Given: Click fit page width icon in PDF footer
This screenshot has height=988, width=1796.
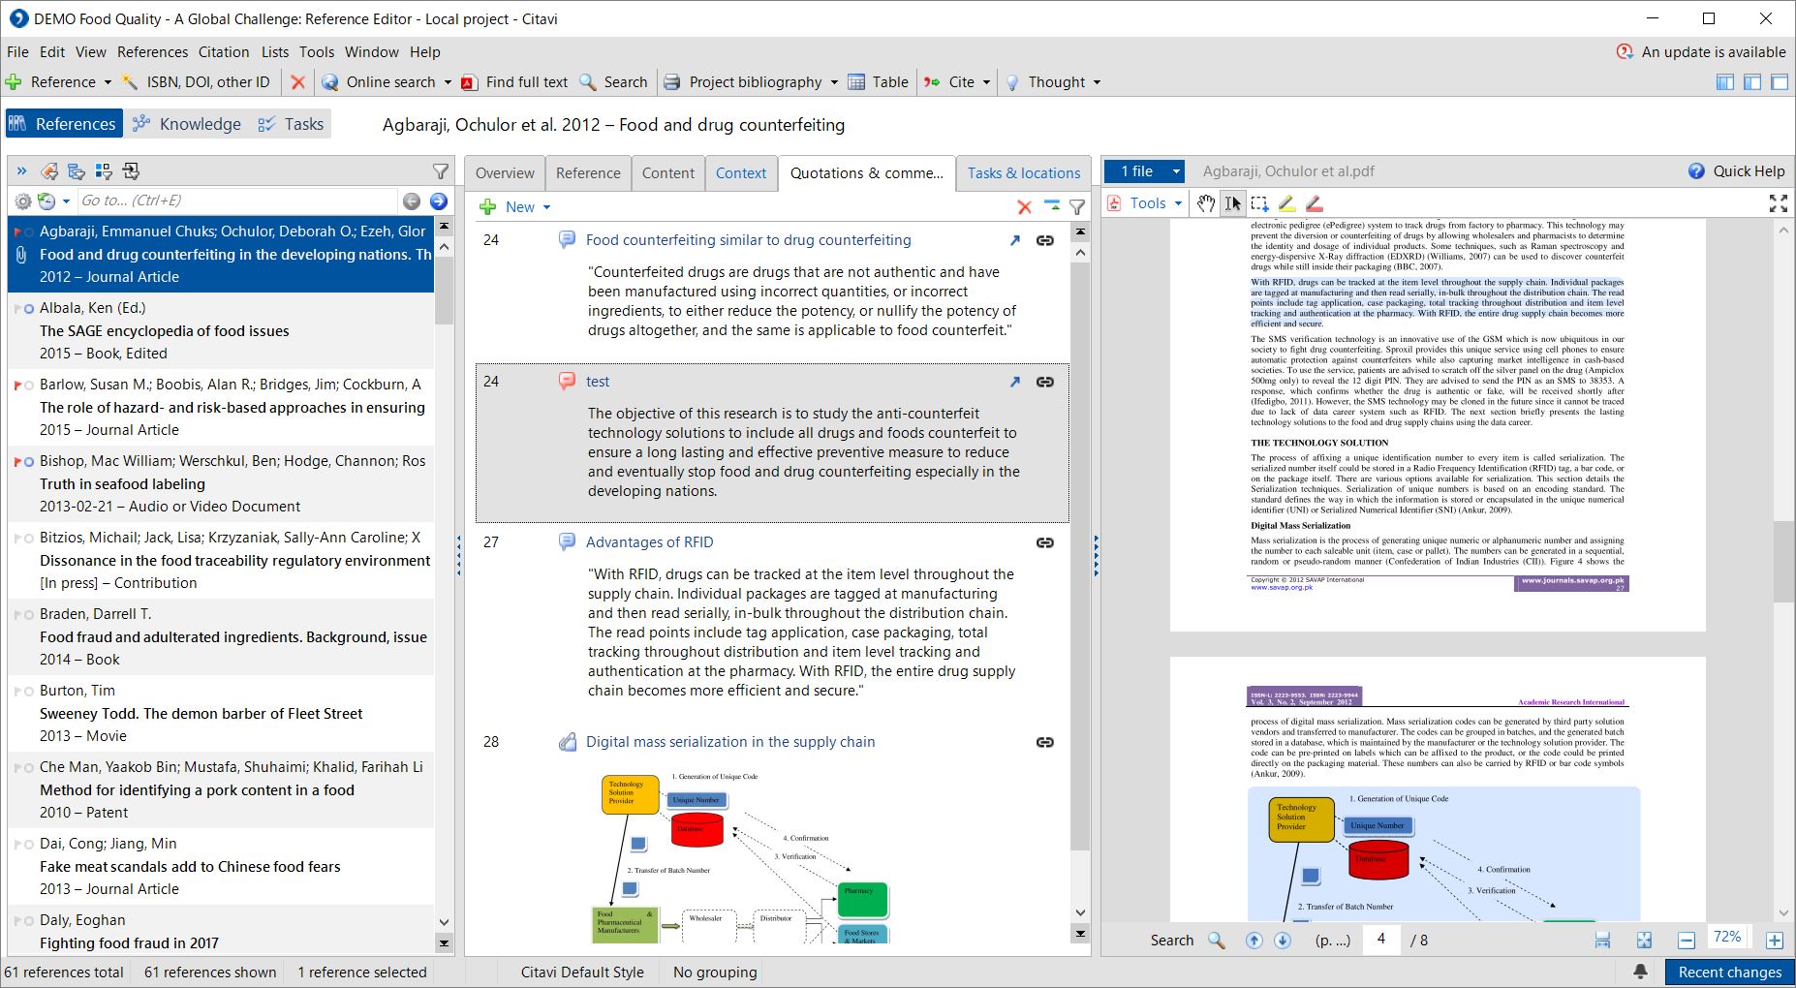Looking at the screenshot, I should (x=1603, y=940).
